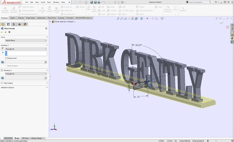Open the File menu
Viewport: 234px width, 142px height.
[27, 2]
